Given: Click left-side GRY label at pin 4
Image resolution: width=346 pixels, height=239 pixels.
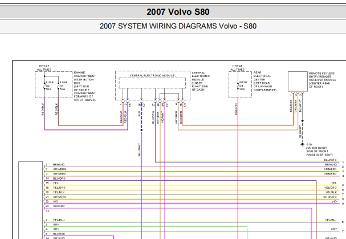Looking at the screenshot, I should [x=56, y=229].
